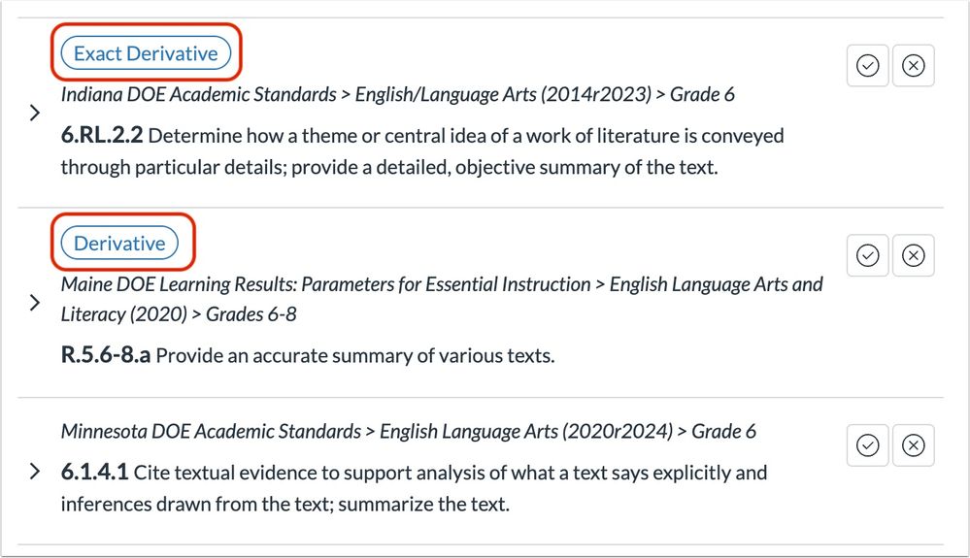Screen dimensions: 970x558
Task: Click the Indiana theme or central idea description
Action: pos(422,151)
